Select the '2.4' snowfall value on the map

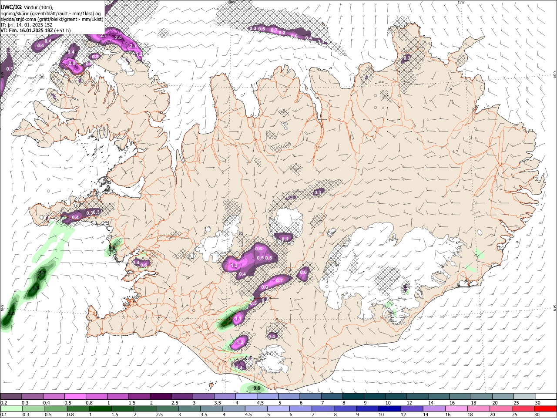[118, 38]
